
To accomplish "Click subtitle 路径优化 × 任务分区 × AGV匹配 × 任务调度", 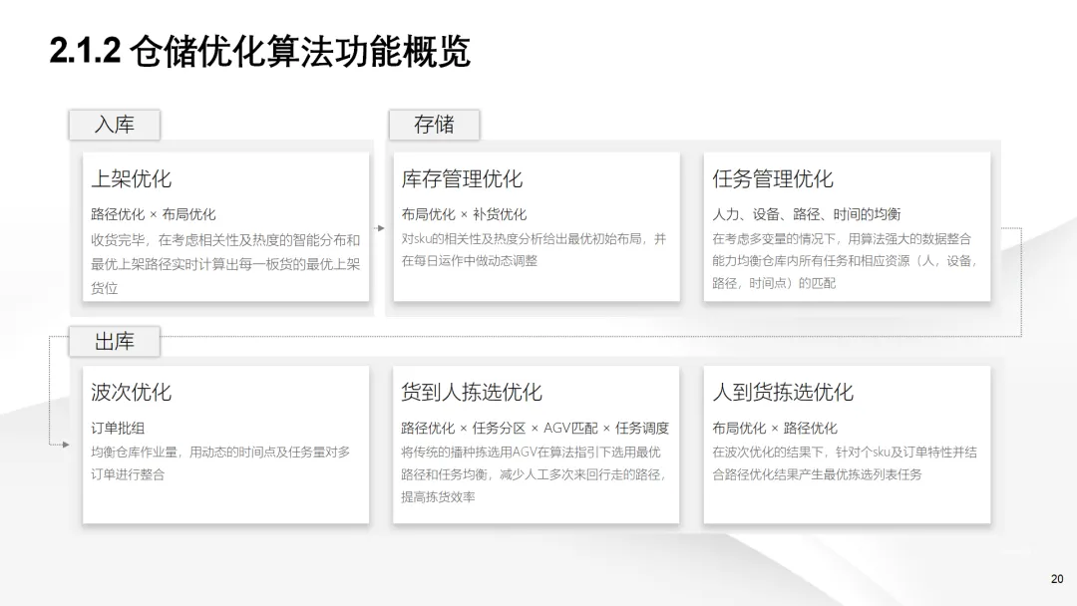I will click(536, 428).
